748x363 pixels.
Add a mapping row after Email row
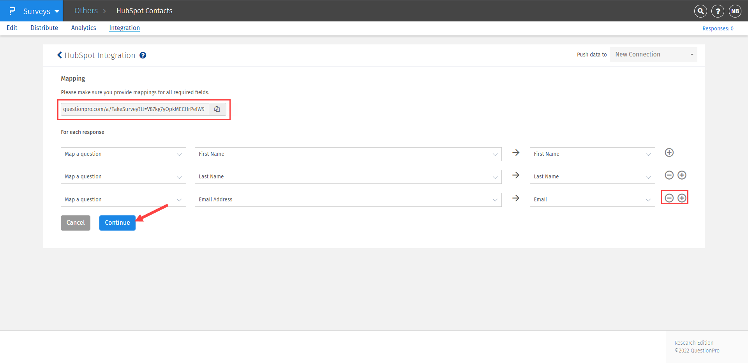[682, 198]
